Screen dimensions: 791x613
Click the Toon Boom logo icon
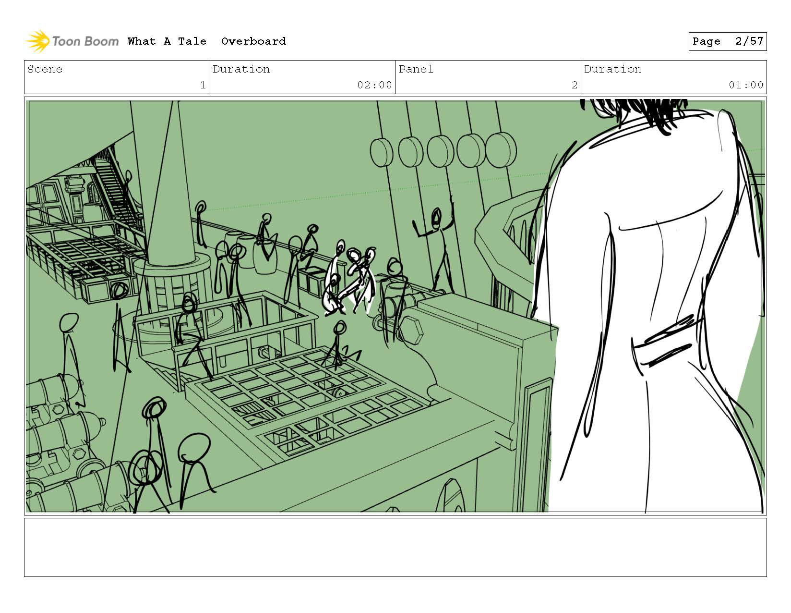37,41
